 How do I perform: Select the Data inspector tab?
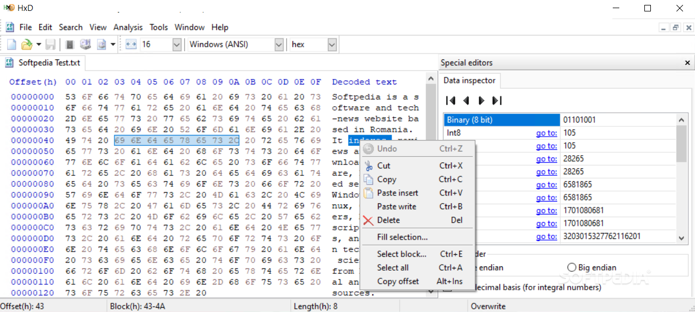pos(469,80)
